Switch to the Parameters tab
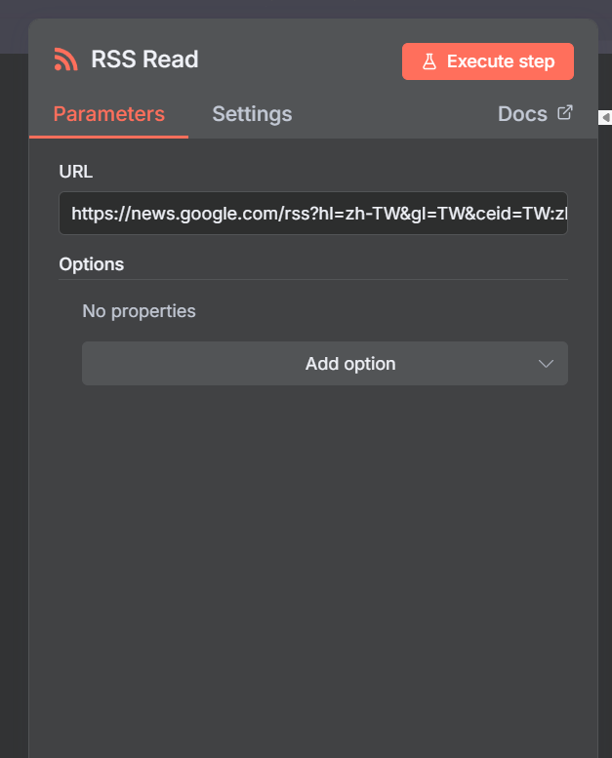 (108, 114)
